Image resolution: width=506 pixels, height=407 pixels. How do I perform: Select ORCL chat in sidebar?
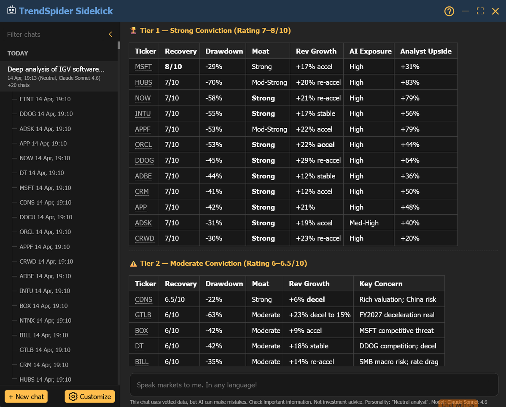[x=45, y=232]
